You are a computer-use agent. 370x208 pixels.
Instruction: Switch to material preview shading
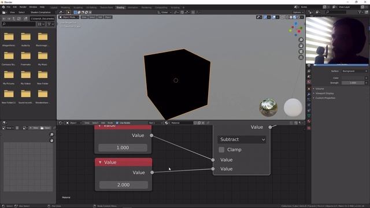click(x=295, y=17)
